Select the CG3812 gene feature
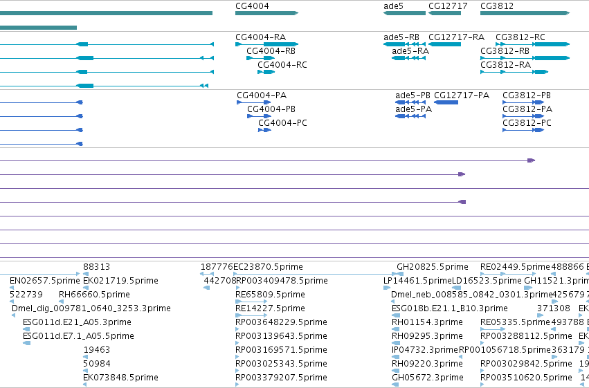589x388 pixels. click(x=525, y=13)
